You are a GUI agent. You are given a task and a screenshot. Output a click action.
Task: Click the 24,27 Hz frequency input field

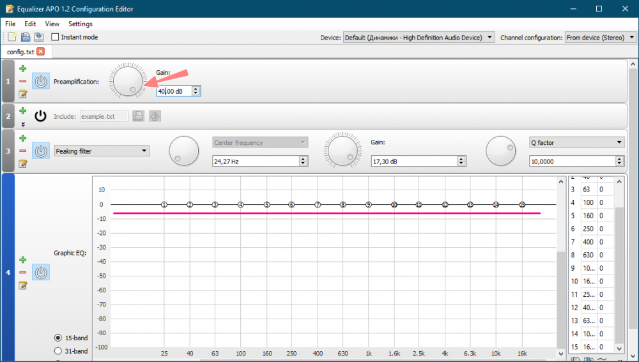pos(254,162)
